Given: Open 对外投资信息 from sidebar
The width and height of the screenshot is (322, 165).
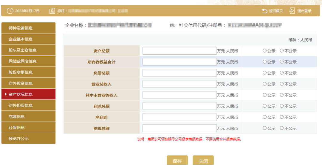Looking at the screenshot, I should pos(28,83).
